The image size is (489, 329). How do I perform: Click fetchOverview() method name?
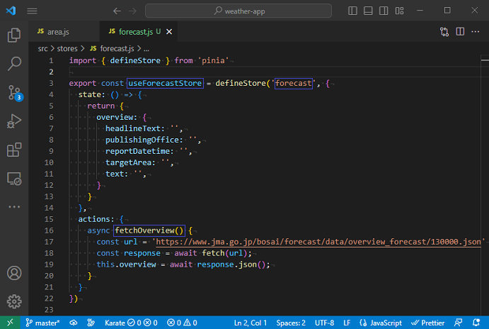[149, 230]
